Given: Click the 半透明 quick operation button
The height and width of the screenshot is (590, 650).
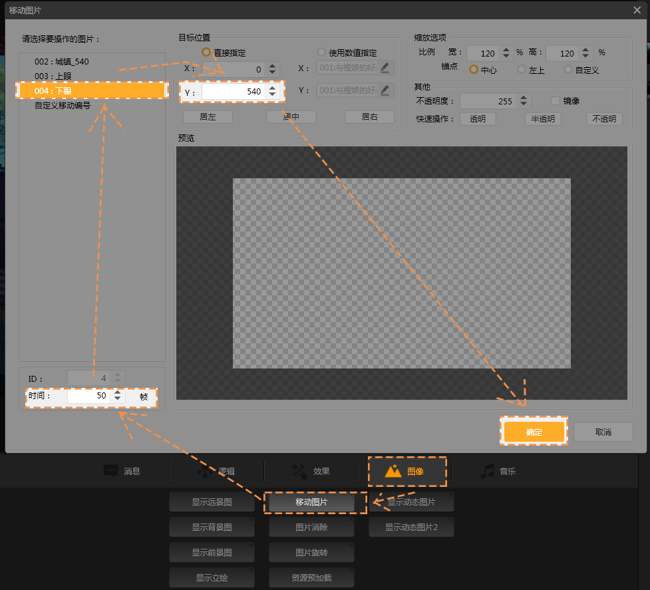Looking at the screenshot, I should (x=542, y=119).
